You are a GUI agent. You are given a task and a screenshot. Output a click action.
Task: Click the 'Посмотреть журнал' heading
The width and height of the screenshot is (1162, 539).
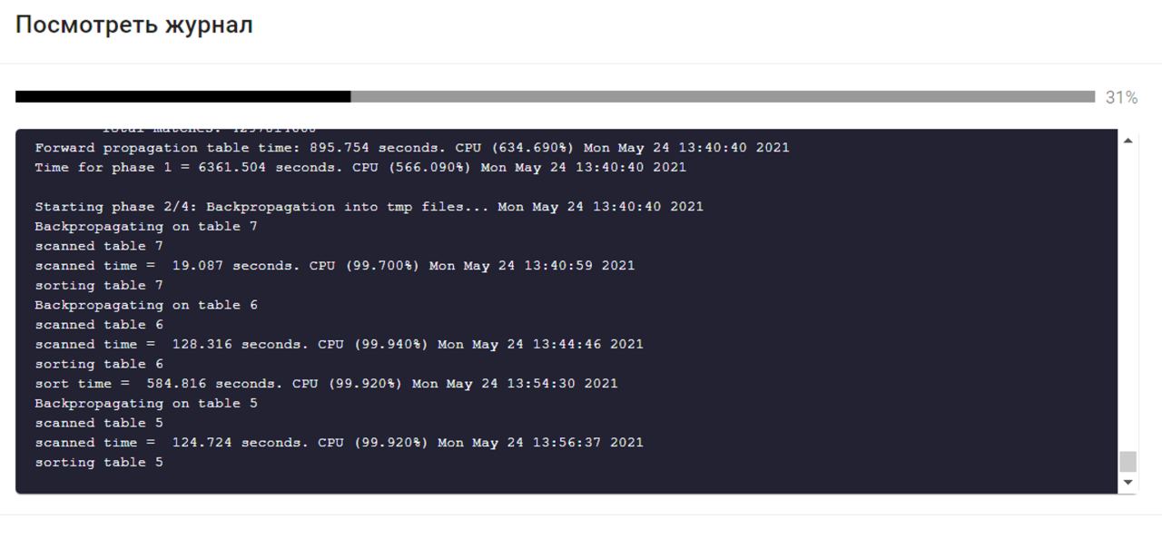[x=134, y=25]
